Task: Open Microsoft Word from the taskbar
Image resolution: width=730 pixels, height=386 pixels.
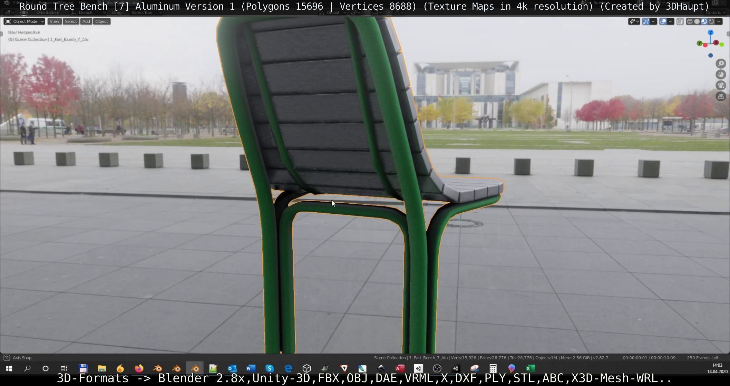Action: click(251, 368)
